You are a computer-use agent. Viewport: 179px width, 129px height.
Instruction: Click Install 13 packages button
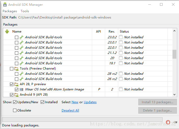pos(158,102)
